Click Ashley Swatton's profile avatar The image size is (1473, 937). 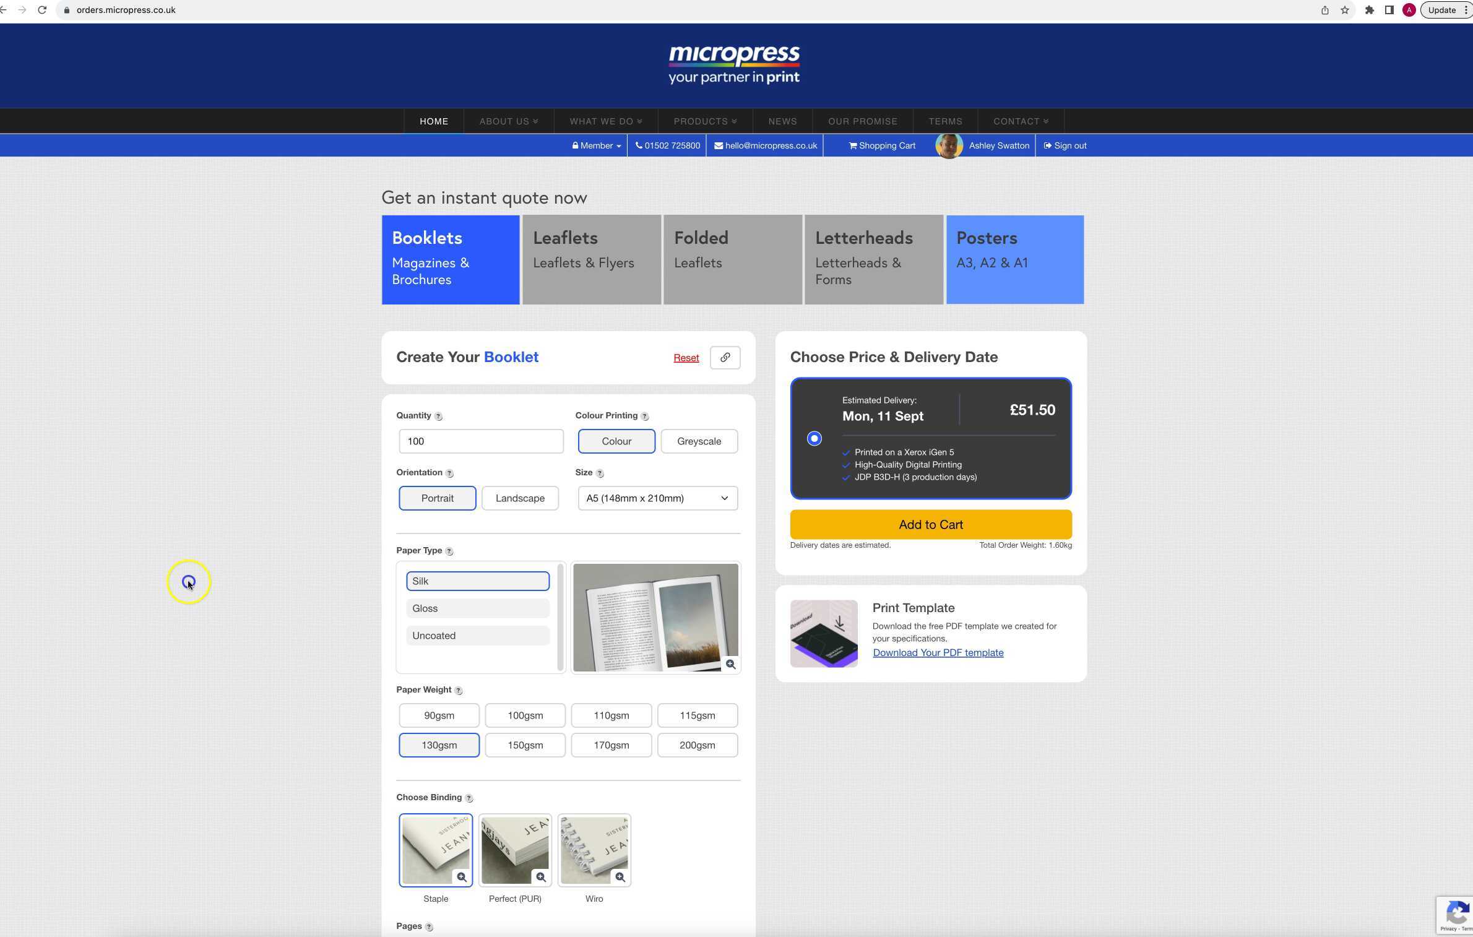tap(949, 145)
